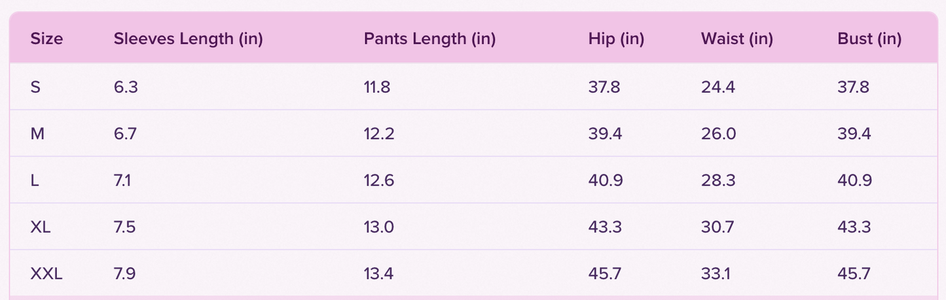Click waist value 24.4 in S row
This screenshot has height=300, width=946.
(718, 86)
